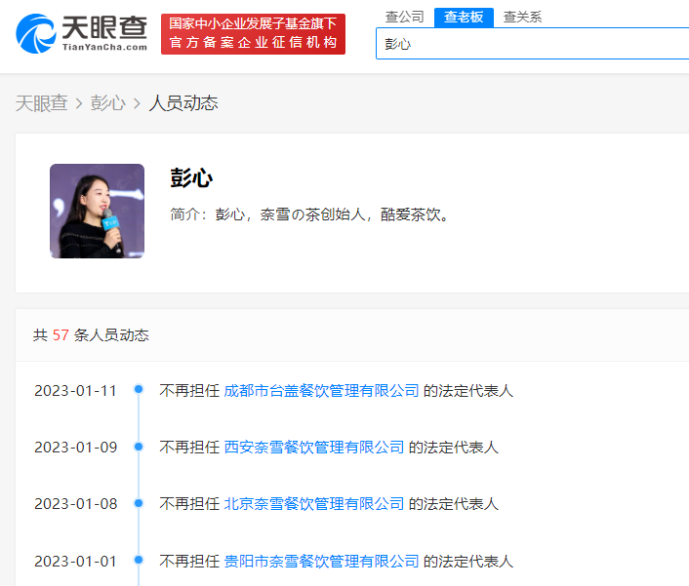Open 彭心 profile photo thumbnail
The image size is (689, 586).
coord(98,212)
